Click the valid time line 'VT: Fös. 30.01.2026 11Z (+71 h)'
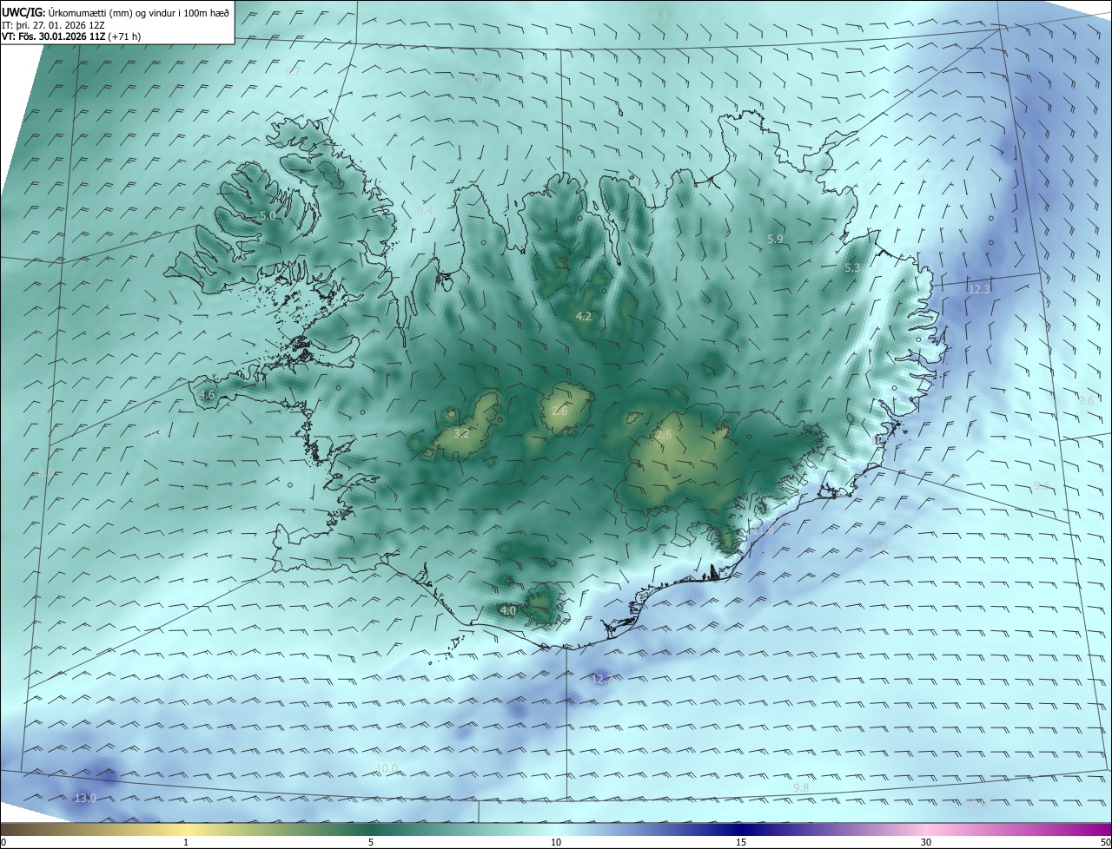This screenshot has width=1112, height=849. pos(71,36)
